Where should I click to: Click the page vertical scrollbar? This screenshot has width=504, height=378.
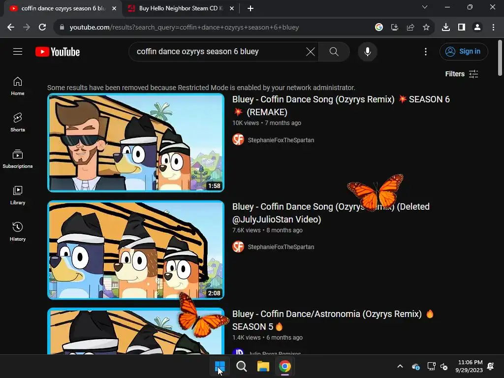click(x=500, y=59)
